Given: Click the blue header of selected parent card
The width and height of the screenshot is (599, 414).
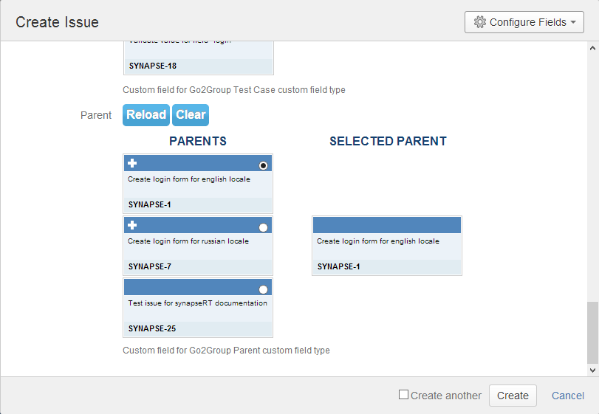Looking at the screenshot, I should (386, 224).
